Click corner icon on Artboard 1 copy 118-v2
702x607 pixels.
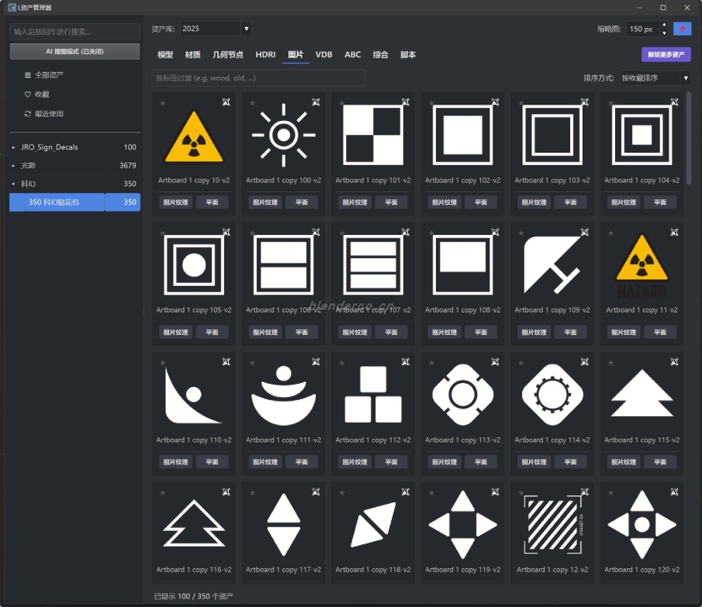pos(405,492)
